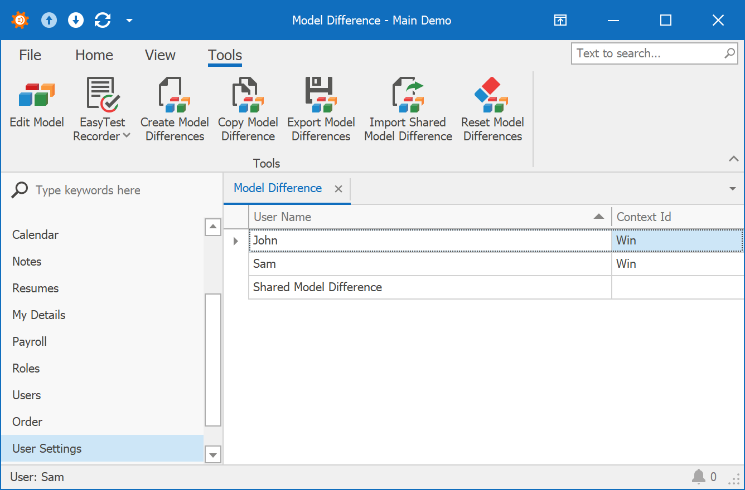Select Payroll in the navigation list

[x=30, y=341]
